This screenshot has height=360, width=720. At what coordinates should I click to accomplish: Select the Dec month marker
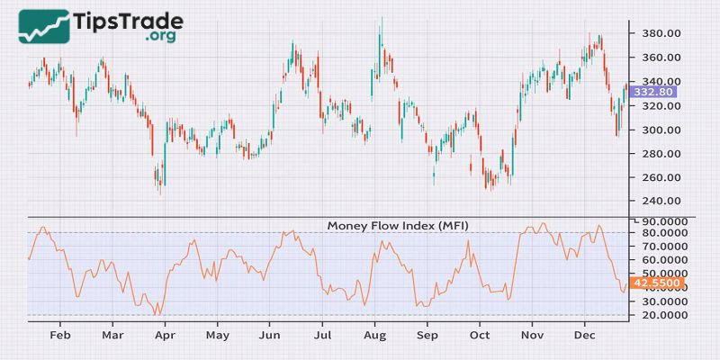click(584, 334)
